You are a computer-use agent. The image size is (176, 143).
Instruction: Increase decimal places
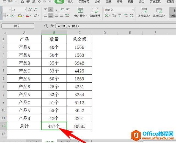126,15
